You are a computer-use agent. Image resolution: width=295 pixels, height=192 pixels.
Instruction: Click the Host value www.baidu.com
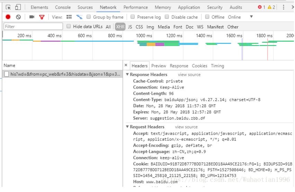pyautogui.click(x=162, y=182)
